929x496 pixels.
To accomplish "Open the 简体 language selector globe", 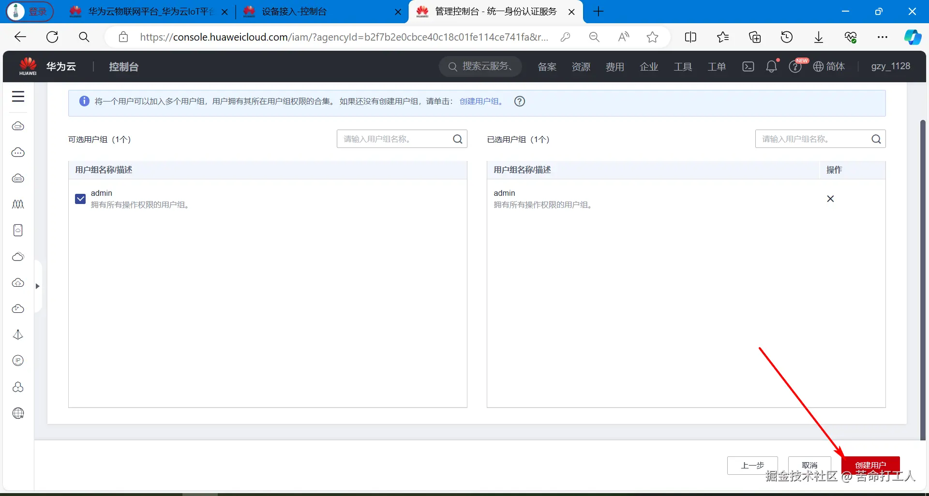I will 829,66.
